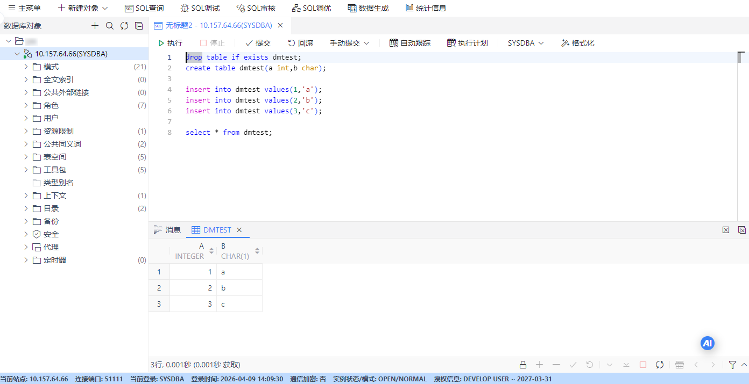Expand the 全文索引 node
The height and width of the screenshot is (384, 749).
[x=26, y=79]
